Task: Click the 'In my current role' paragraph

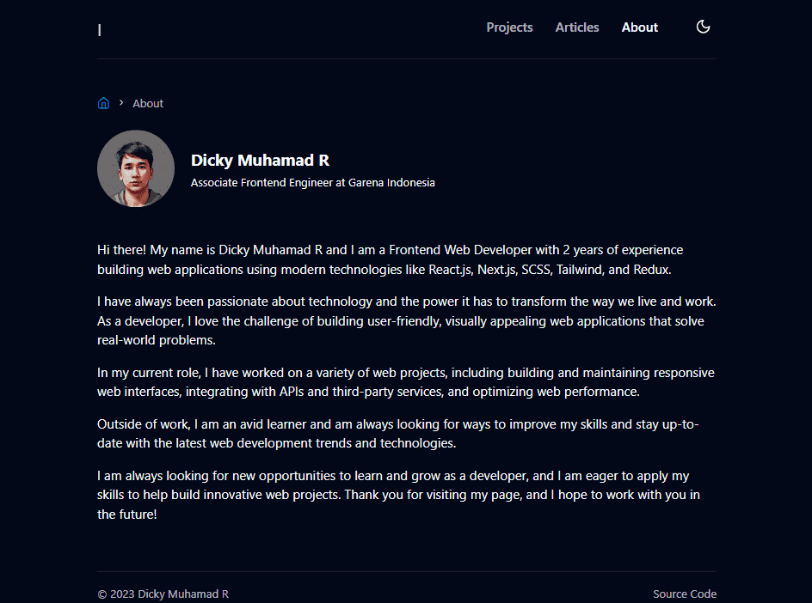Action: tap(405, 382)
